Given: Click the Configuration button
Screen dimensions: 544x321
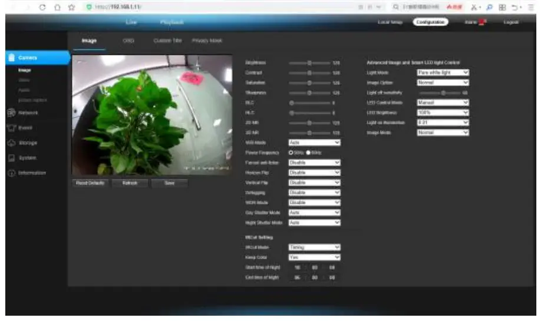Looking at the screenshot, I should tap(431, 22).
